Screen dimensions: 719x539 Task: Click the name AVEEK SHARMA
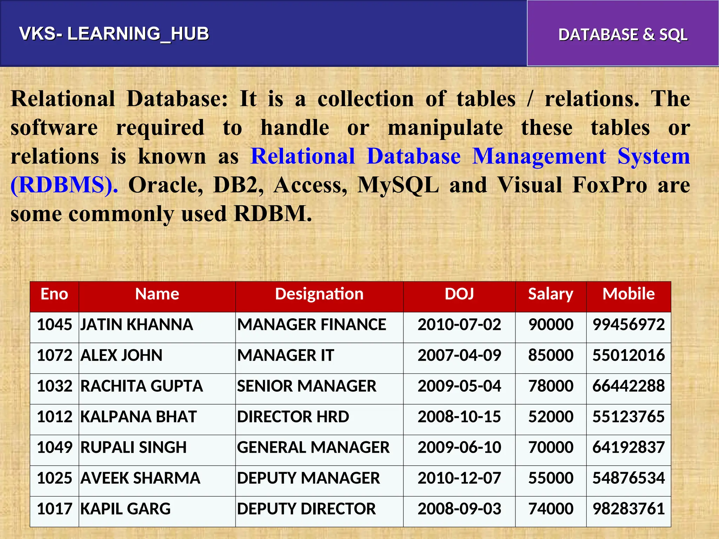click(x=140, y=478)
